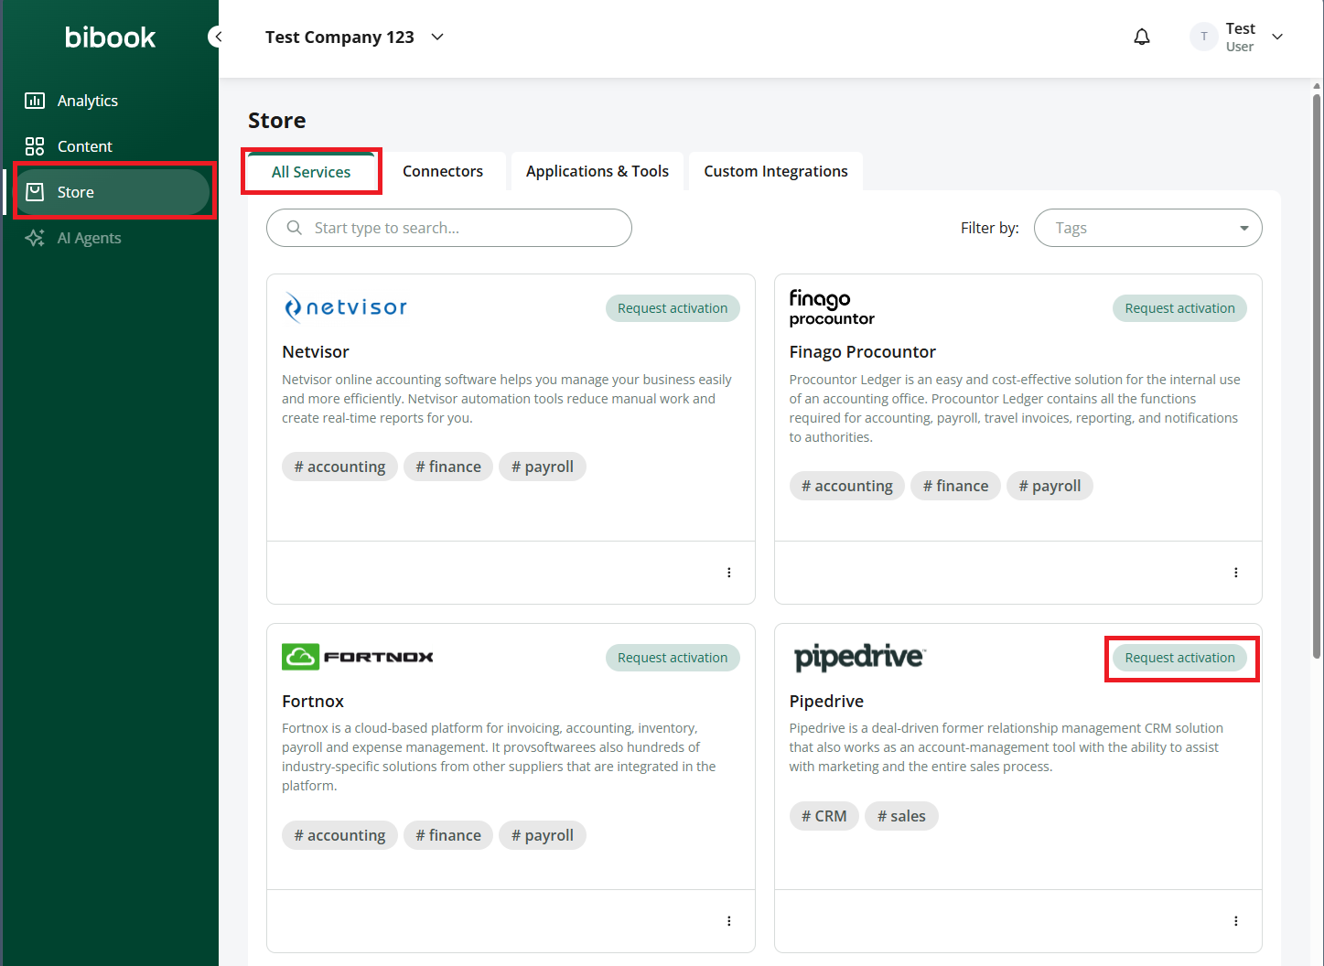Open Finago Procountor card's three-dot menu
The width and height of the screenshot is (1324, 966).
click(x=1236, y=573)
